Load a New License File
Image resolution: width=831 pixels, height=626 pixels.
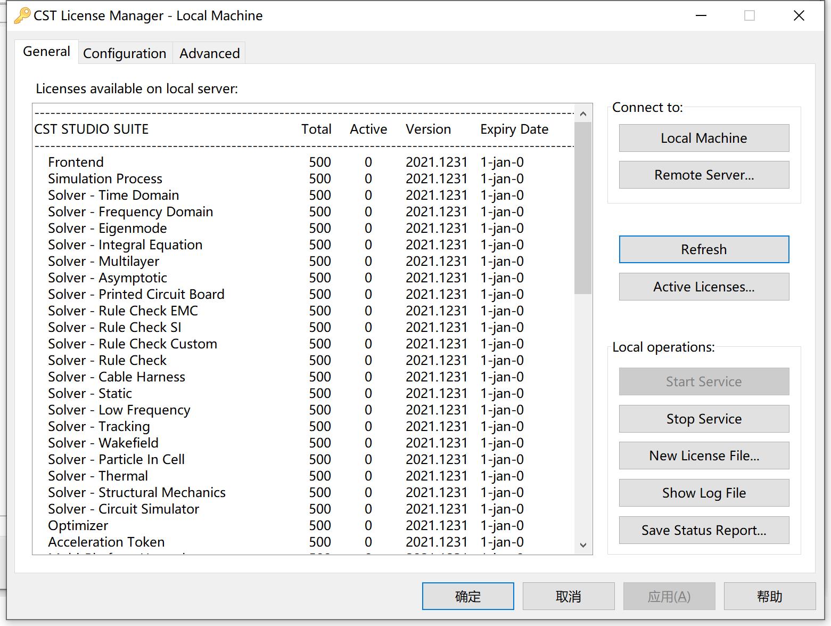pyautogui.click(x=703, y=456)
